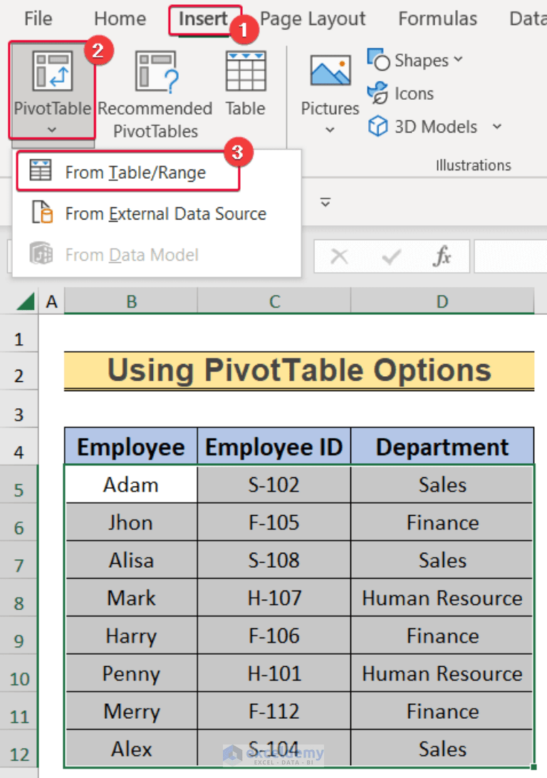This screenshot has height=778, width=547.
Task: Click the PivotTable icon in the ribbon
Action: tap(52, 73)
